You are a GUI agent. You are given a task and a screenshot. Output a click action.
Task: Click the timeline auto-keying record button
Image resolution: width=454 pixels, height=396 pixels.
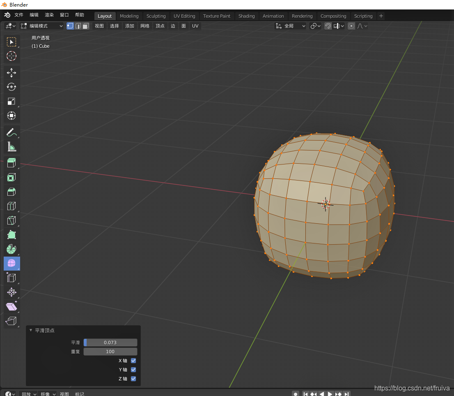pyautogui.click(x=295, y=394)
